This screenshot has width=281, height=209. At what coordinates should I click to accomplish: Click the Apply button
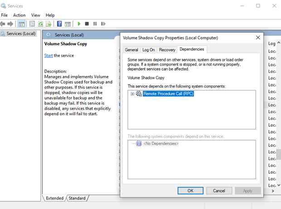[247, 191]
